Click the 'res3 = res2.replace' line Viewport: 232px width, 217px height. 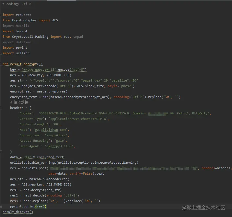point(55,201)
